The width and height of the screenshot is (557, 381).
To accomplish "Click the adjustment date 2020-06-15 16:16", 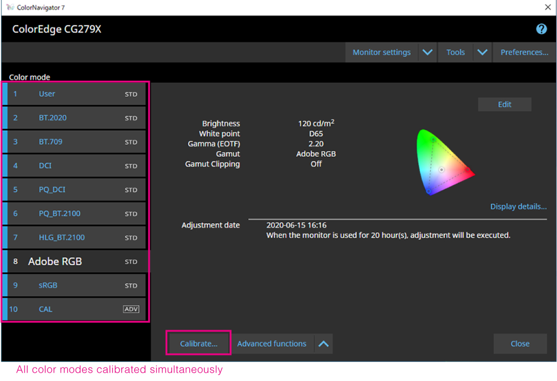I will coord(296,225).
